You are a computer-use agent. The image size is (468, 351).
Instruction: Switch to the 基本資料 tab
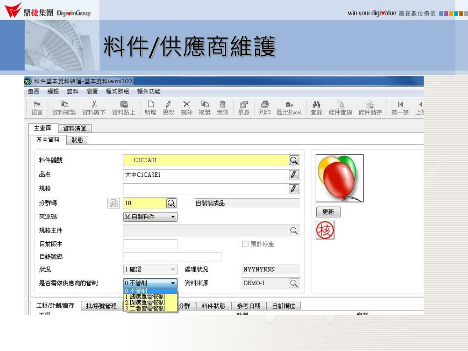click(x=48, y=140)
